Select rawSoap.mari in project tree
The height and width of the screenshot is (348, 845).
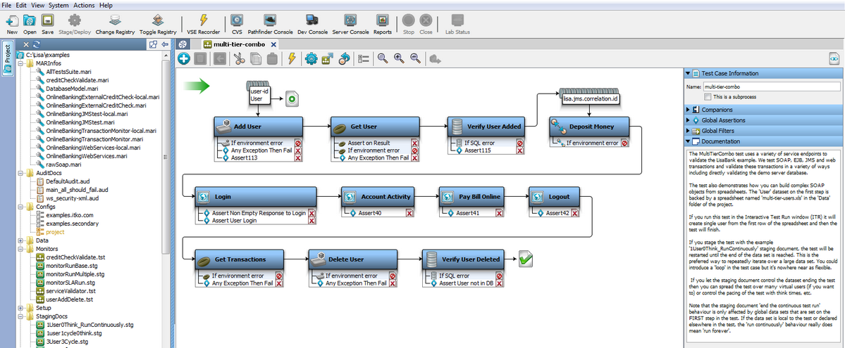(62, 165)
